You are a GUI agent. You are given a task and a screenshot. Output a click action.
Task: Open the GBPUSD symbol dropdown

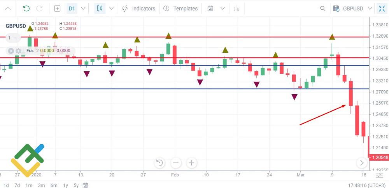point(357,9)
